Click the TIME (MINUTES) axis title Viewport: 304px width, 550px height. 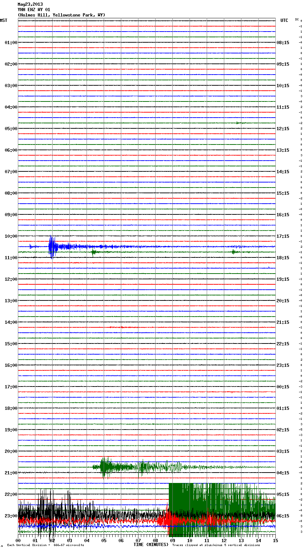pyautogui.click(x=151, y=545)
